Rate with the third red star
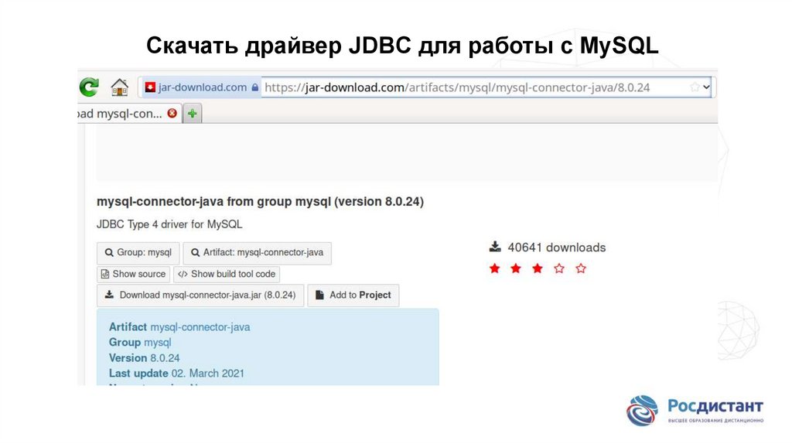The width and height of the screenshot is (792, 444). coord(538,268)
